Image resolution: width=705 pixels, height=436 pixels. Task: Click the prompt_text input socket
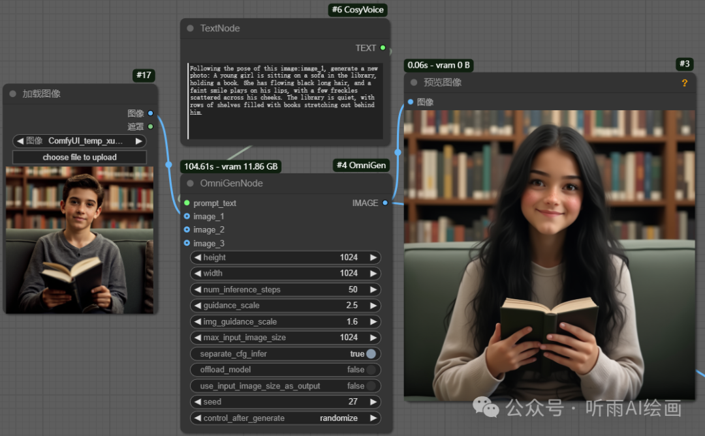tap(187, 203)
